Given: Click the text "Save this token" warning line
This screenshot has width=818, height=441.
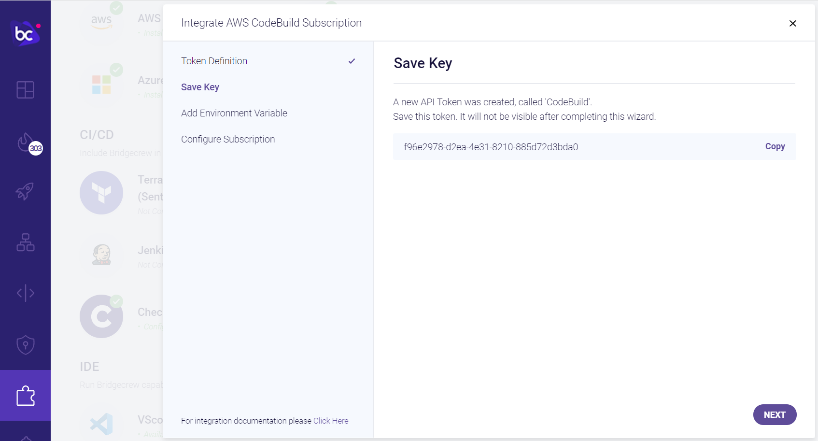Looking at the screenshot, I should (x=524, y=116).
